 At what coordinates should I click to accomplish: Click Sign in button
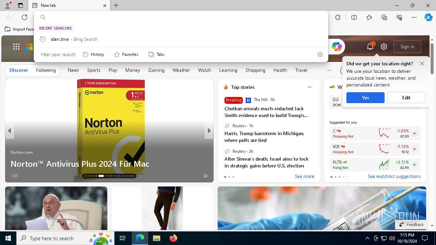pos(407,47)
